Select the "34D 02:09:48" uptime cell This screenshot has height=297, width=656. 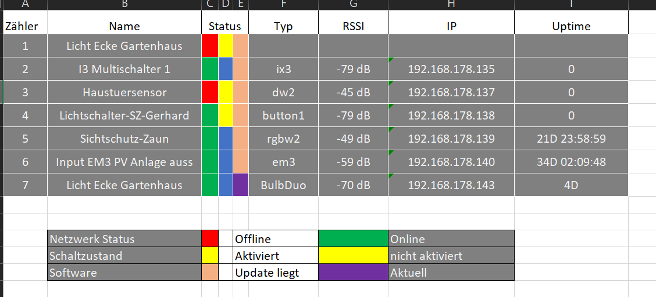[x=571, y=162]
